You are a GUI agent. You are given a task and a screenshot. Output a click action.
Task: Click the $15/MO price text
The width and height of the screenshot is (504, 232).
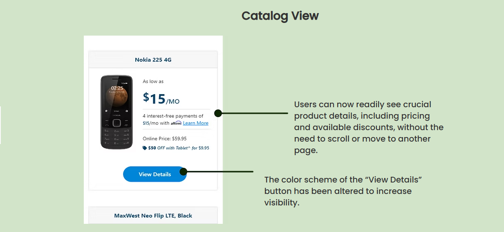[161, 98]
